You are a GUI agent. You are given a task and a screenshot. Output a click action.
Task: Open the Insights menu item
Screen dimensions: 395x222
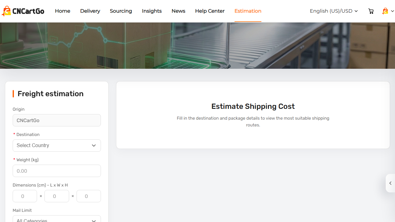pos(152,11)
